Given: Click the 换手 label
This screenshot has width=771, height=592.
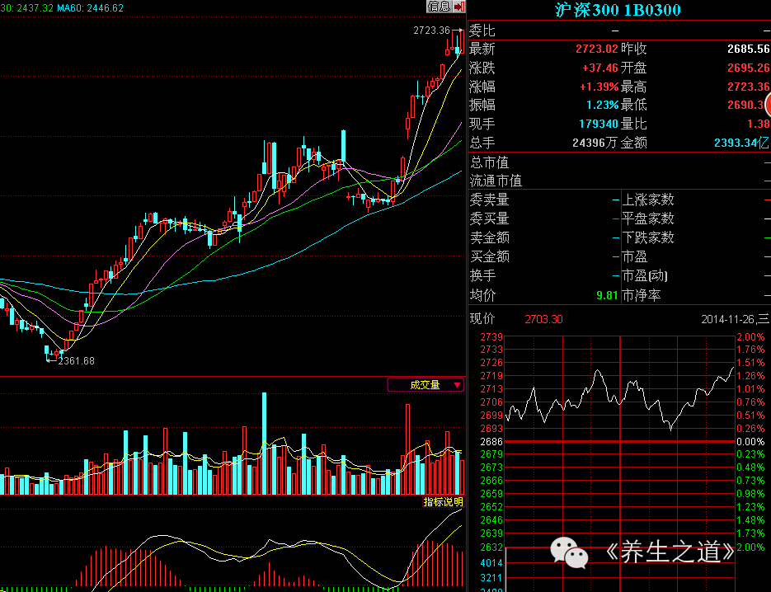Looking at the screenshot, I should (x=482, y=276).
